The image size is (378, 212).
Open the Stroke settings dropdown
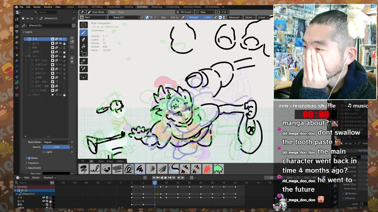coord(250,17)
